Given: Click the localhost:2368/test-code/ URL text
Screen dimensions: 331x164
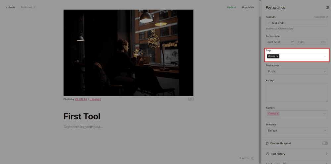Looking at the screenshot, I should click(279, 28).
